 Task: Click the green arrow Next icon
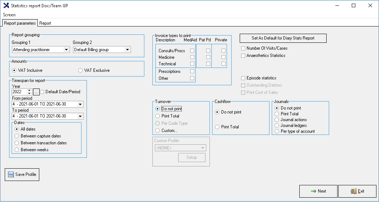click(313, 191)
